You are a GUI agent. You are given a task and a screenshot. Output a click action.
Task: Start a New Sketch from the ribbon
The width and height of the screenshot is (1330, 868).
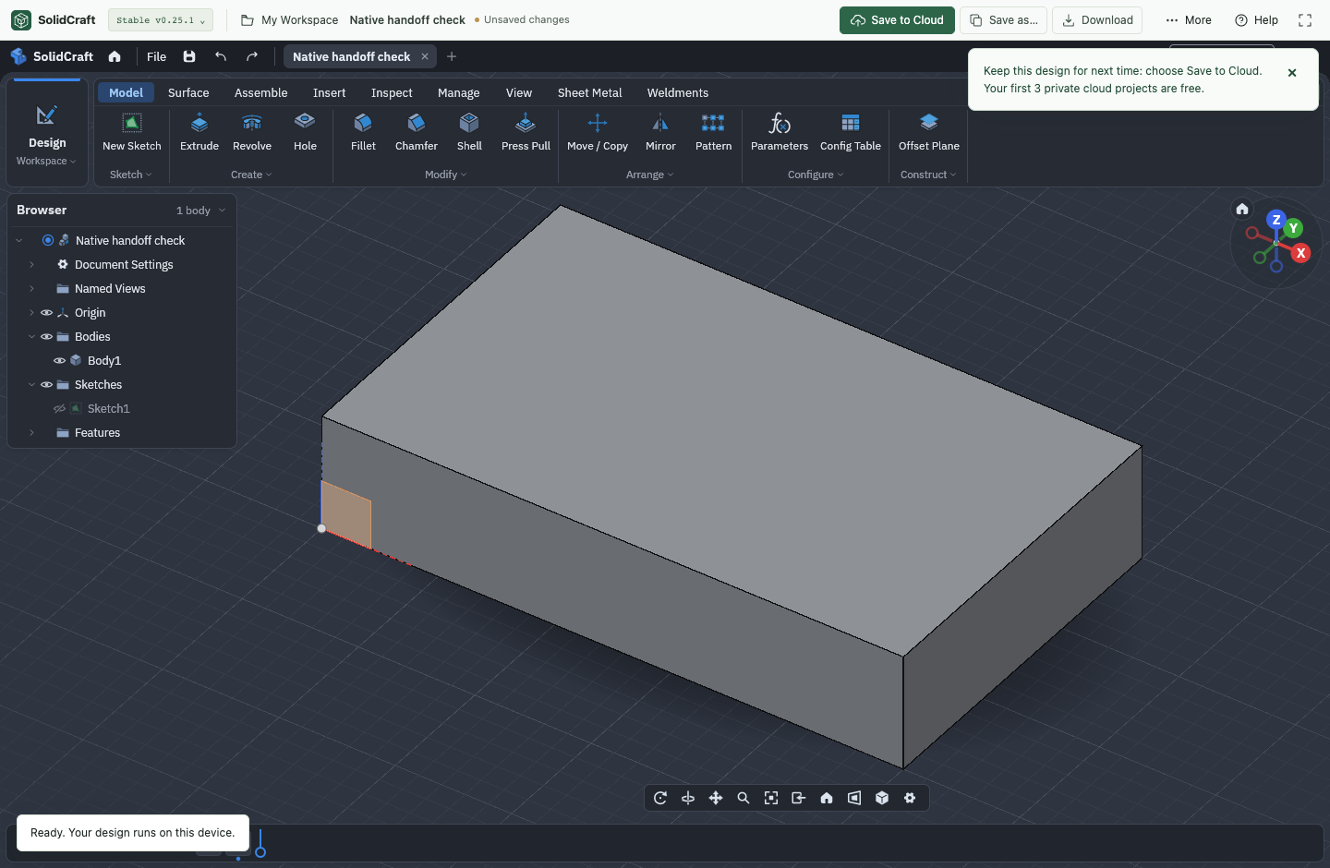[132, 132]
